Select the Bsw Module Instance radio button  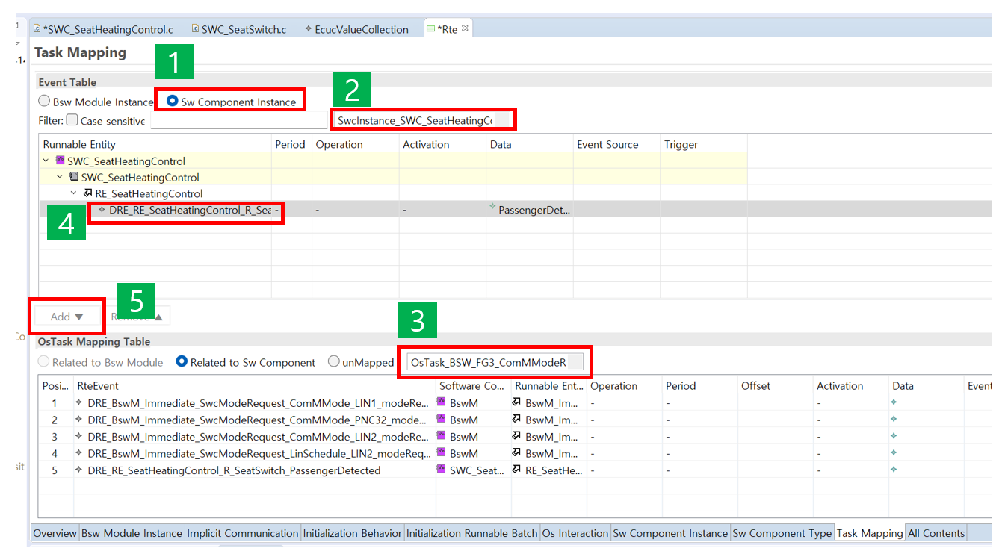click(x=45, y=102)
